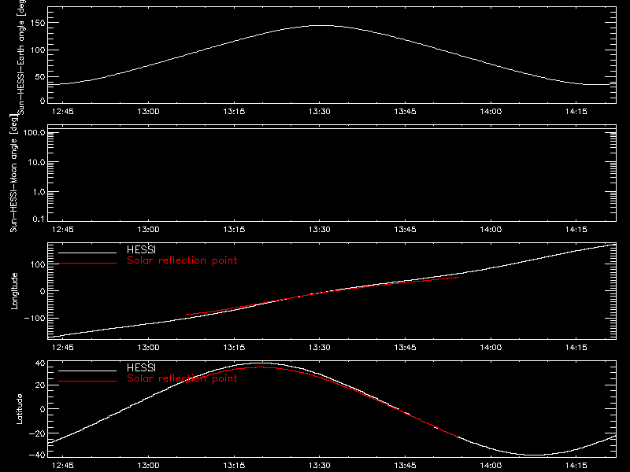The height and width of the screenshot is (472, 630).
Task: Click 13:15 under the Longitude plot
Action: tap(234, 347)
